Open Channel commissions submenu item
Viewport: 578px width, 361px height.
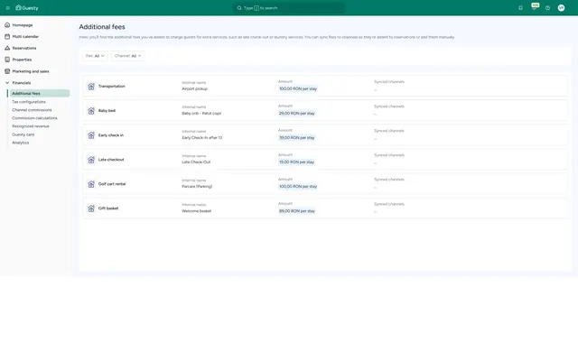click(32, 110)
